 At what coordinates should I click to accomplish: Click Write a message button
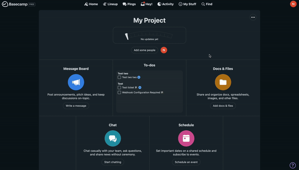click(76, 106)
